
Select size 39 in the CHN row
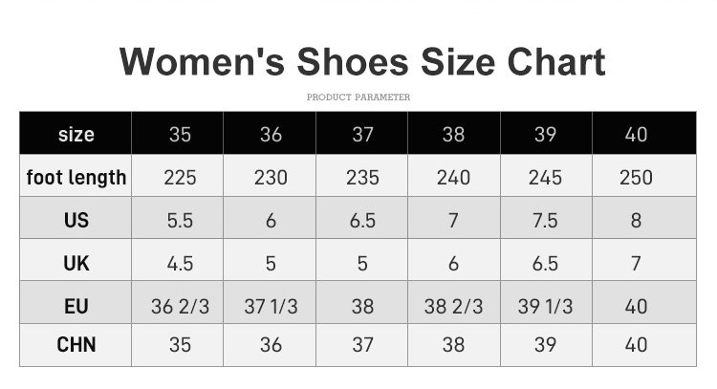[x=545, y=344]
